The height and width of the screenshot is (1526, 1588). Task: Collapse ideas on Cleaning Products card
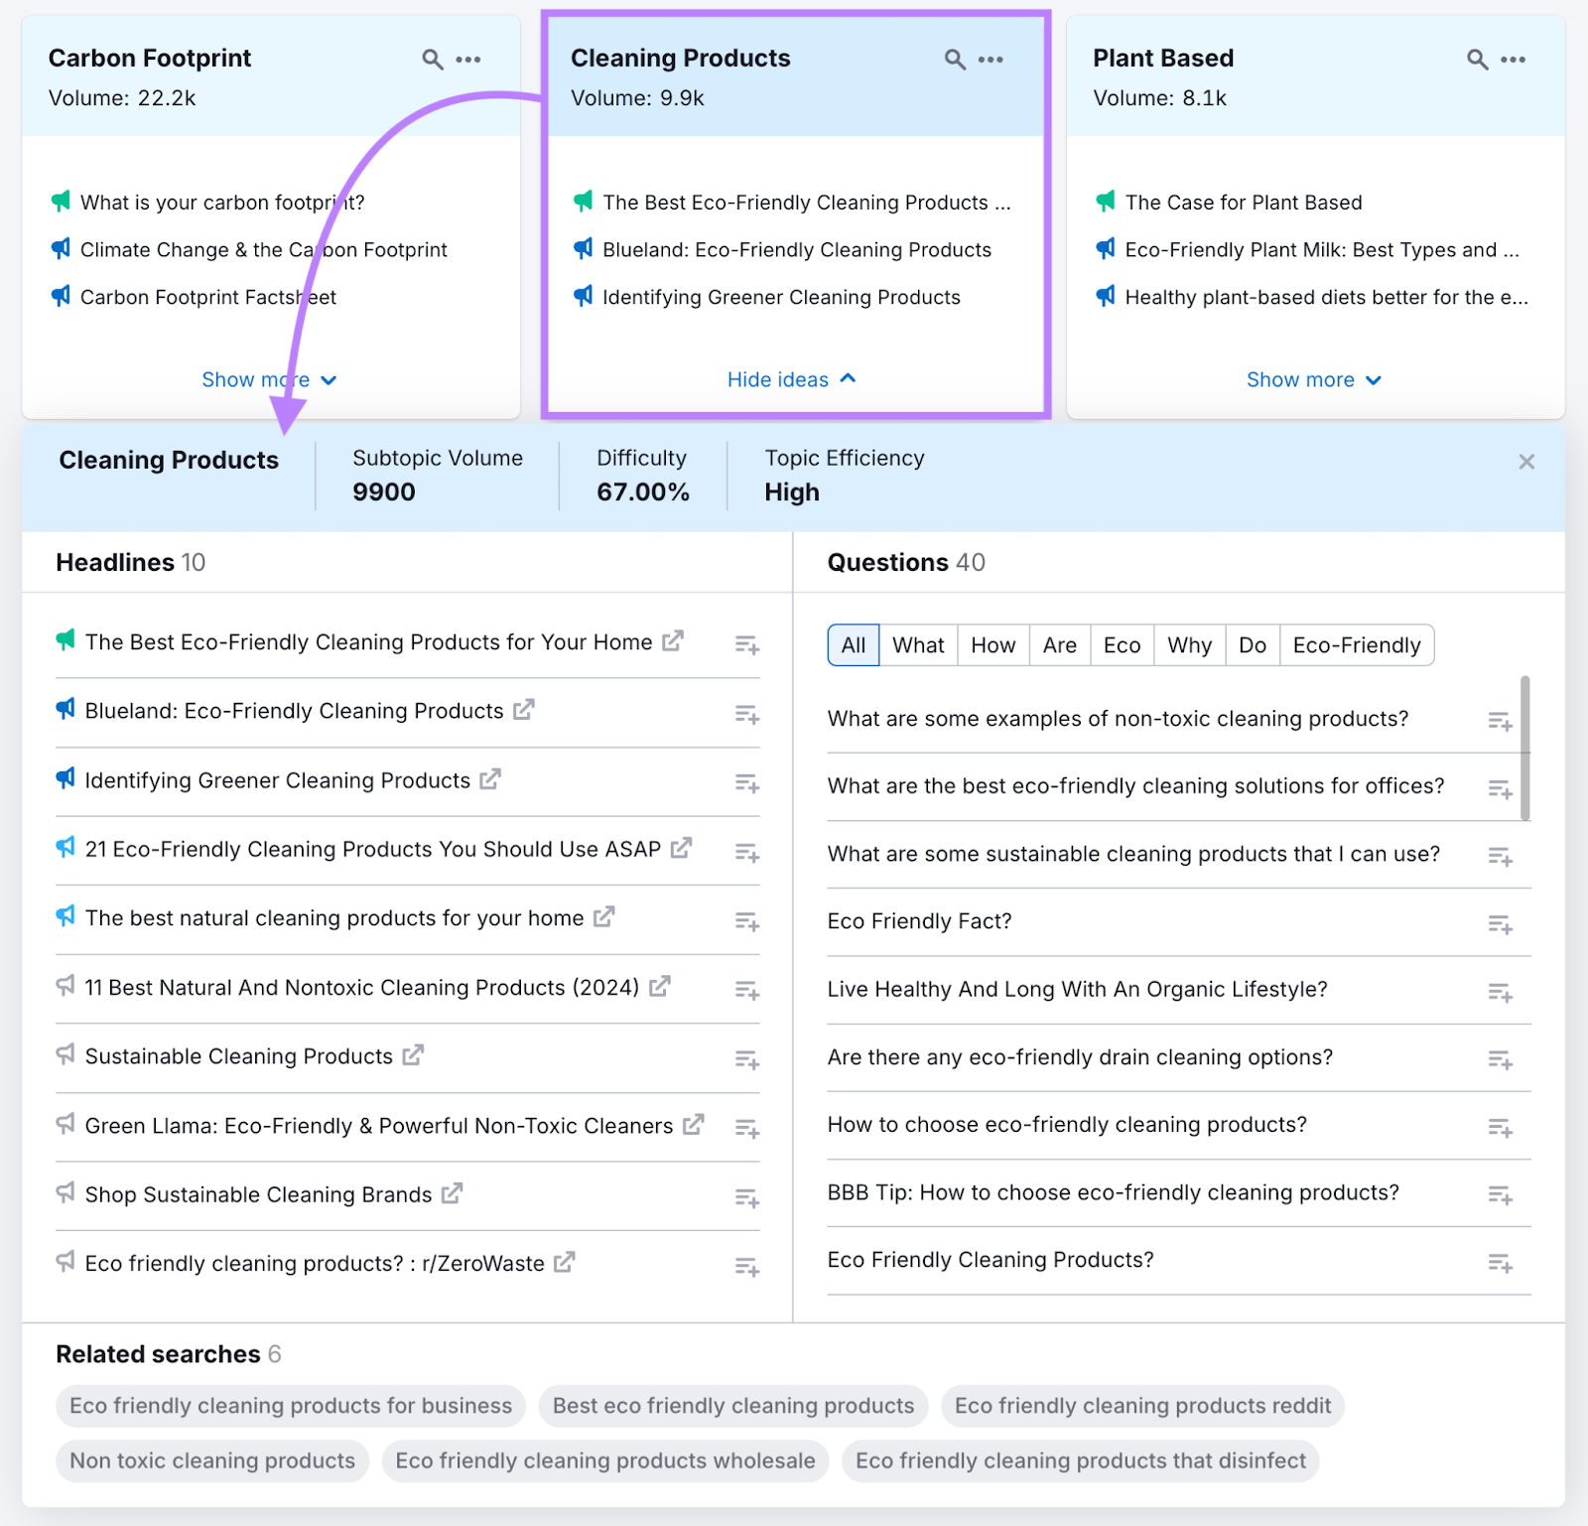pyautogui.click(x=792, y=379)
